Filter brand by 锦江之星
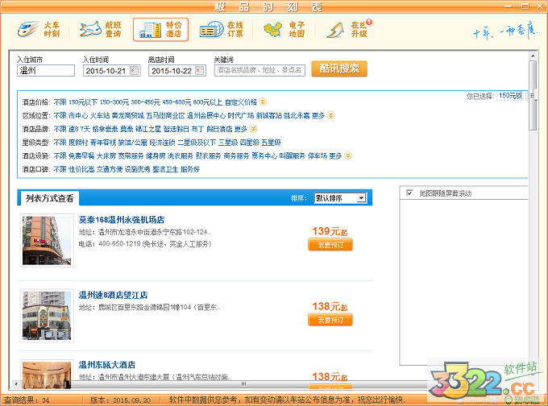548x406 pixels. [x=148, y=129]
